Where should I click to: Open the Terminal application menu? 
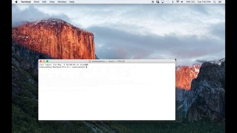pyautogui.click(x=26, y=2)
